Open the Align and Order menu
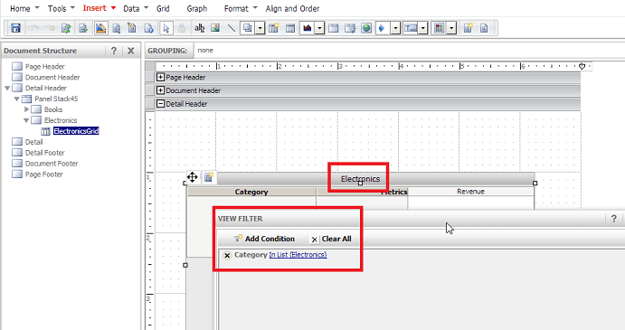Image resolution: width=625 pixels, height=330 pixels. pyautogui.click(x=292, y=8)
